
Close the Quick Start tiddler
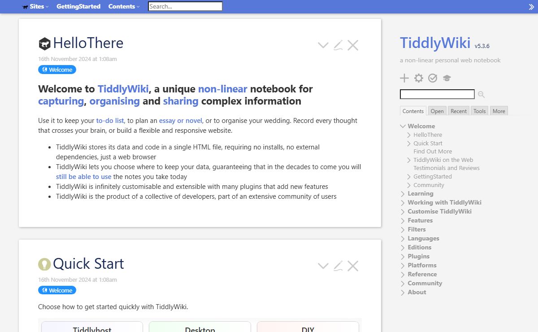353,266
